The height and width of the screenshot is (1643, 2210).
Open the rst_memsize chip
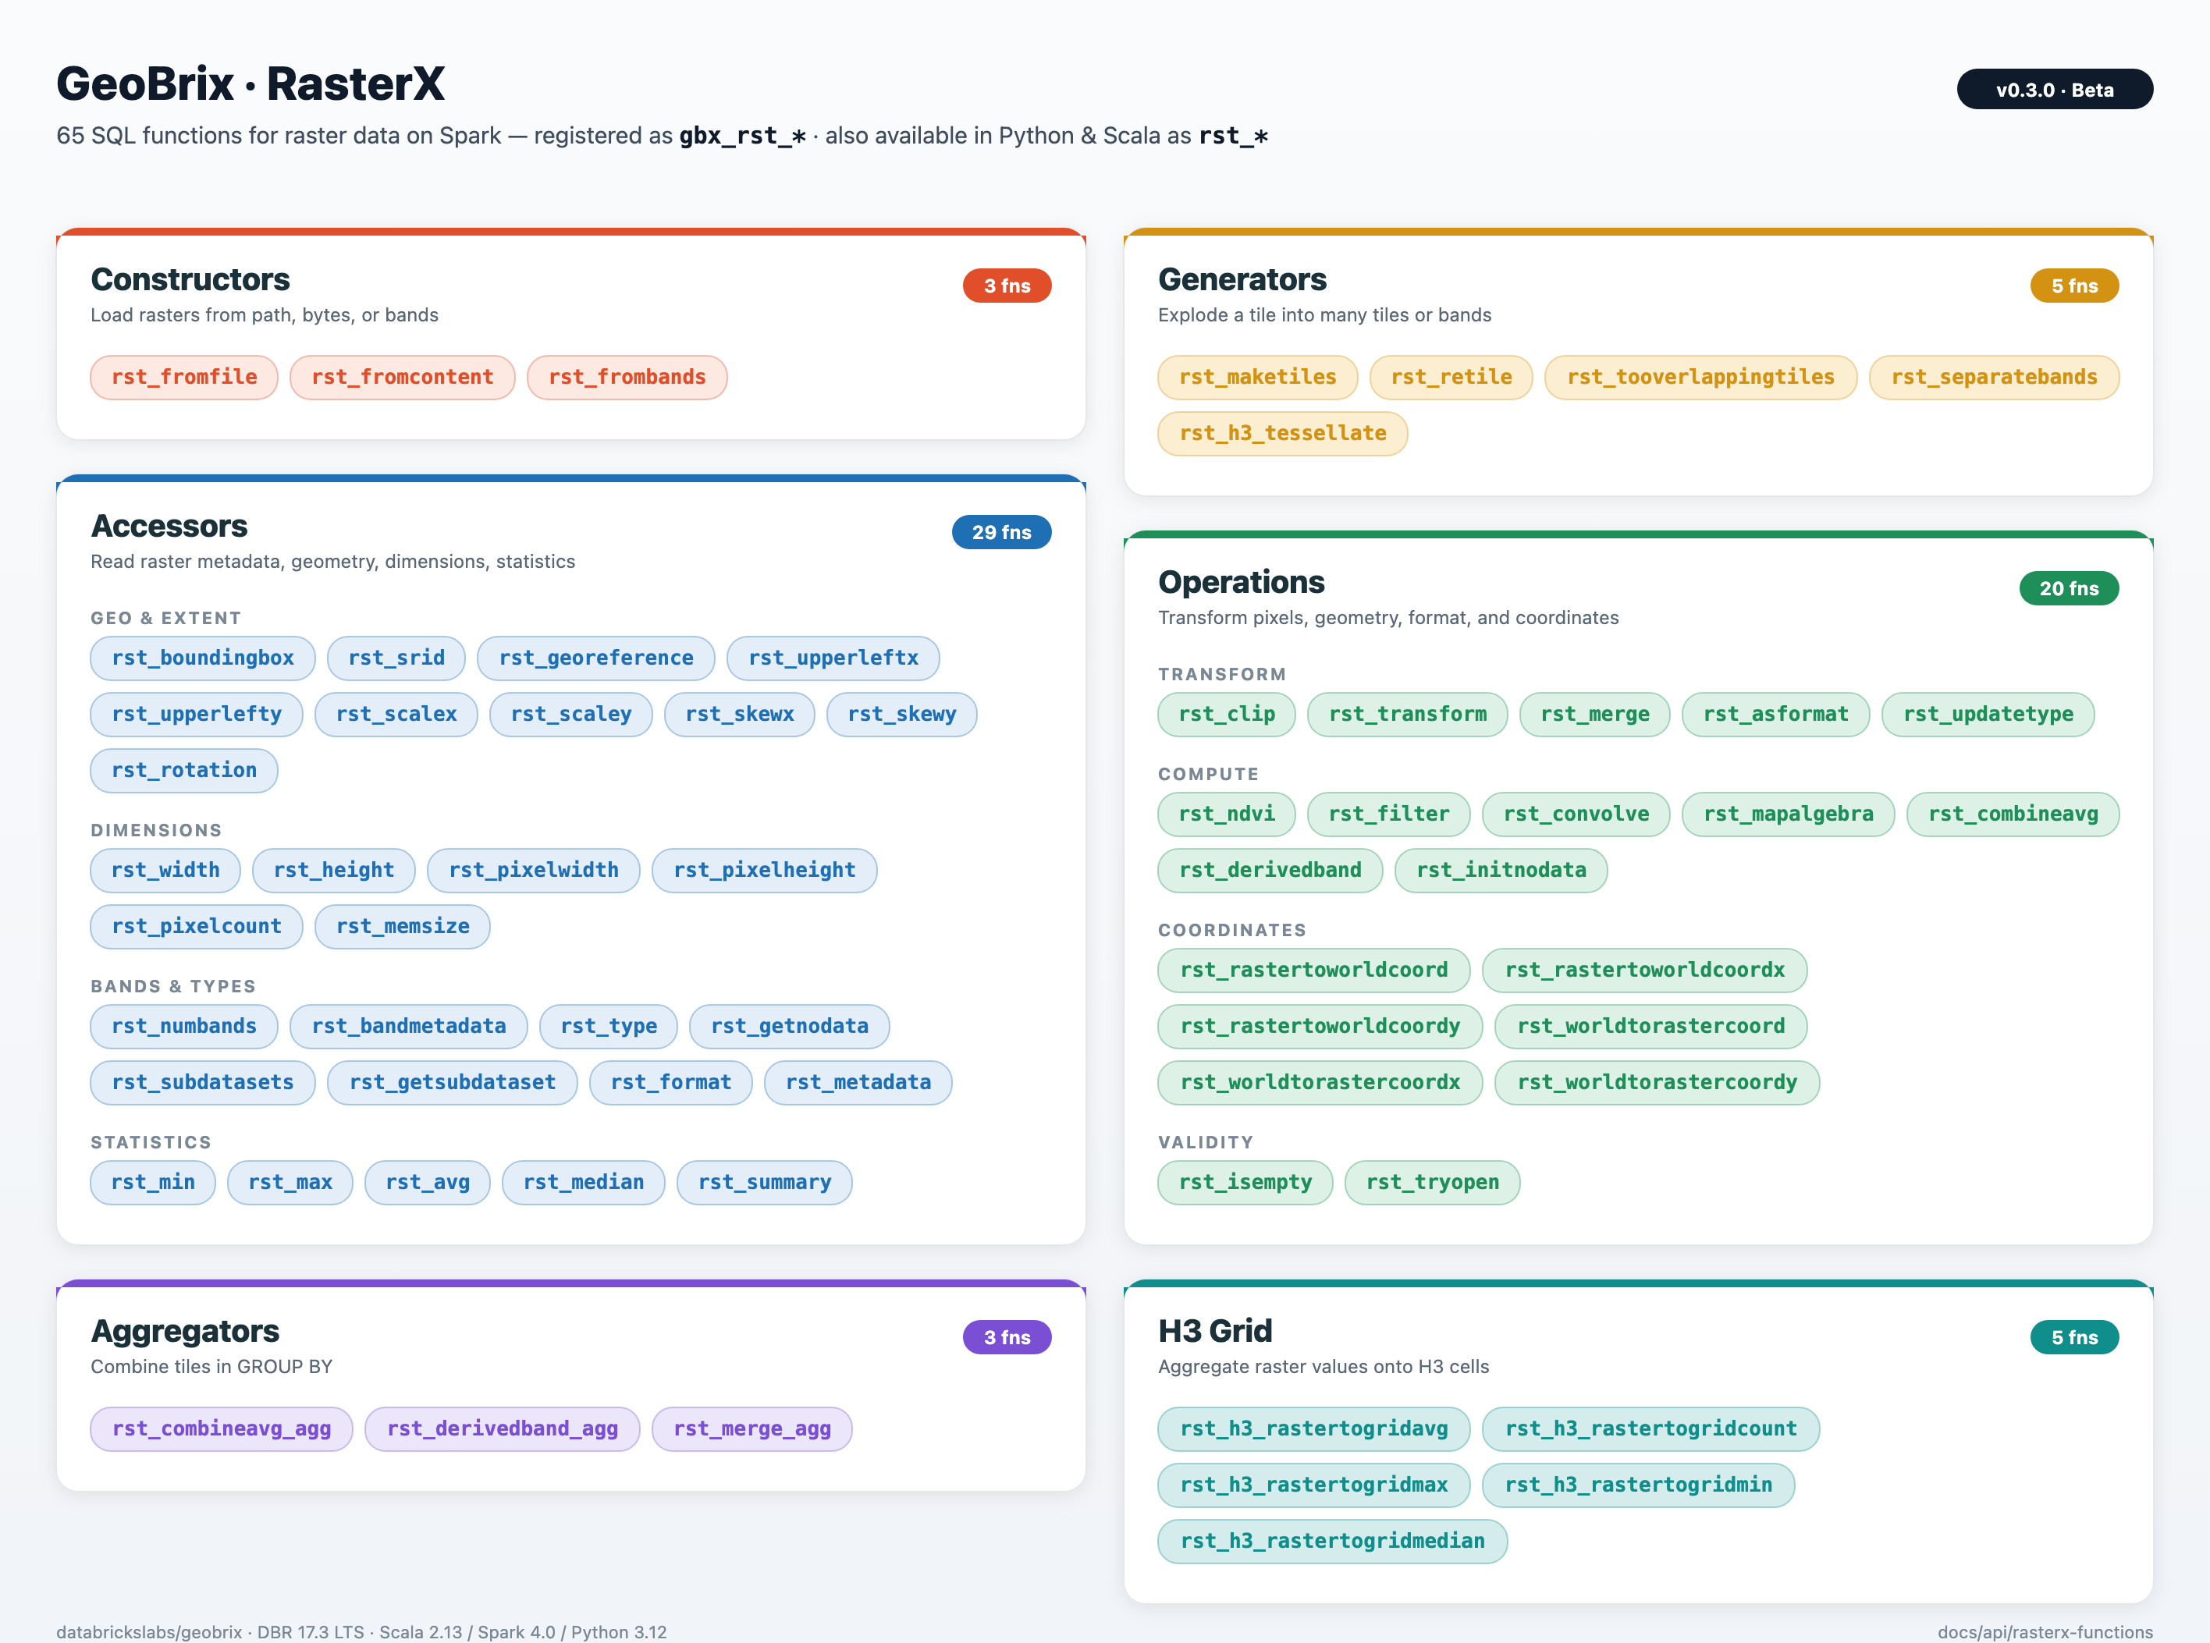point(403,927)
